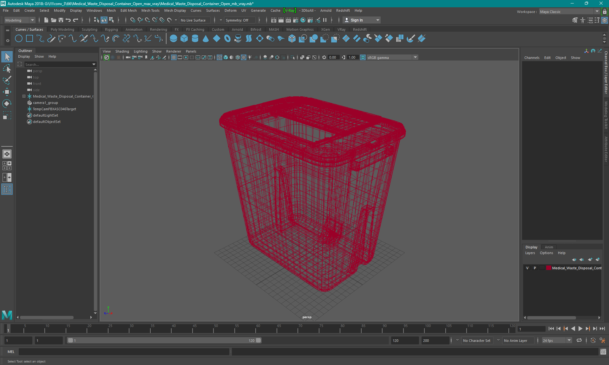
Task: Switch to single perspective view layout
Action: tap(7, 154)
